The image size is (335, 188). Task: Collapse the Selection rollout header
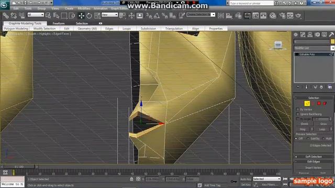click(x=314, y=98)
